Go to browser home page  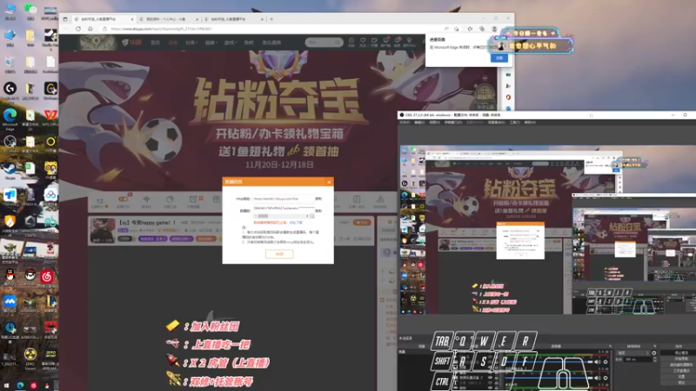(x=90, y=29)
